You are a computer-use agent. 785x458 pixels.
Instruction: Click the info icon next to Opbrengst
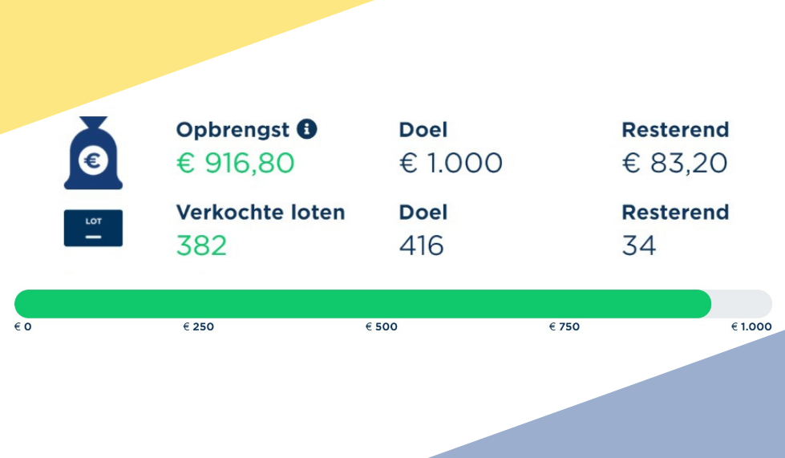pos(307,128)
